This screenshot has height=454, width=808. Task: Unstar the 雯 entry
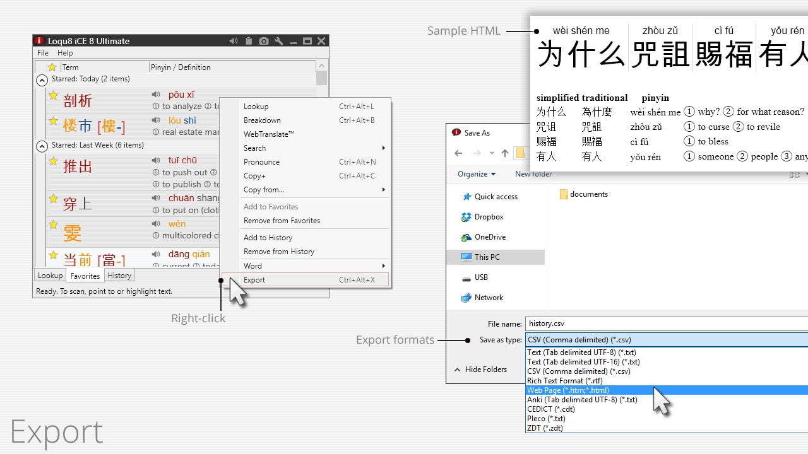[54, 224]
